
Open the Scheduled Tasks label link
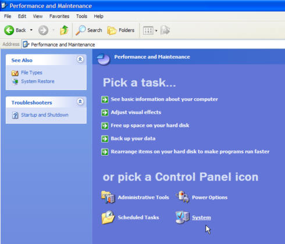click(x=138, y=217)
